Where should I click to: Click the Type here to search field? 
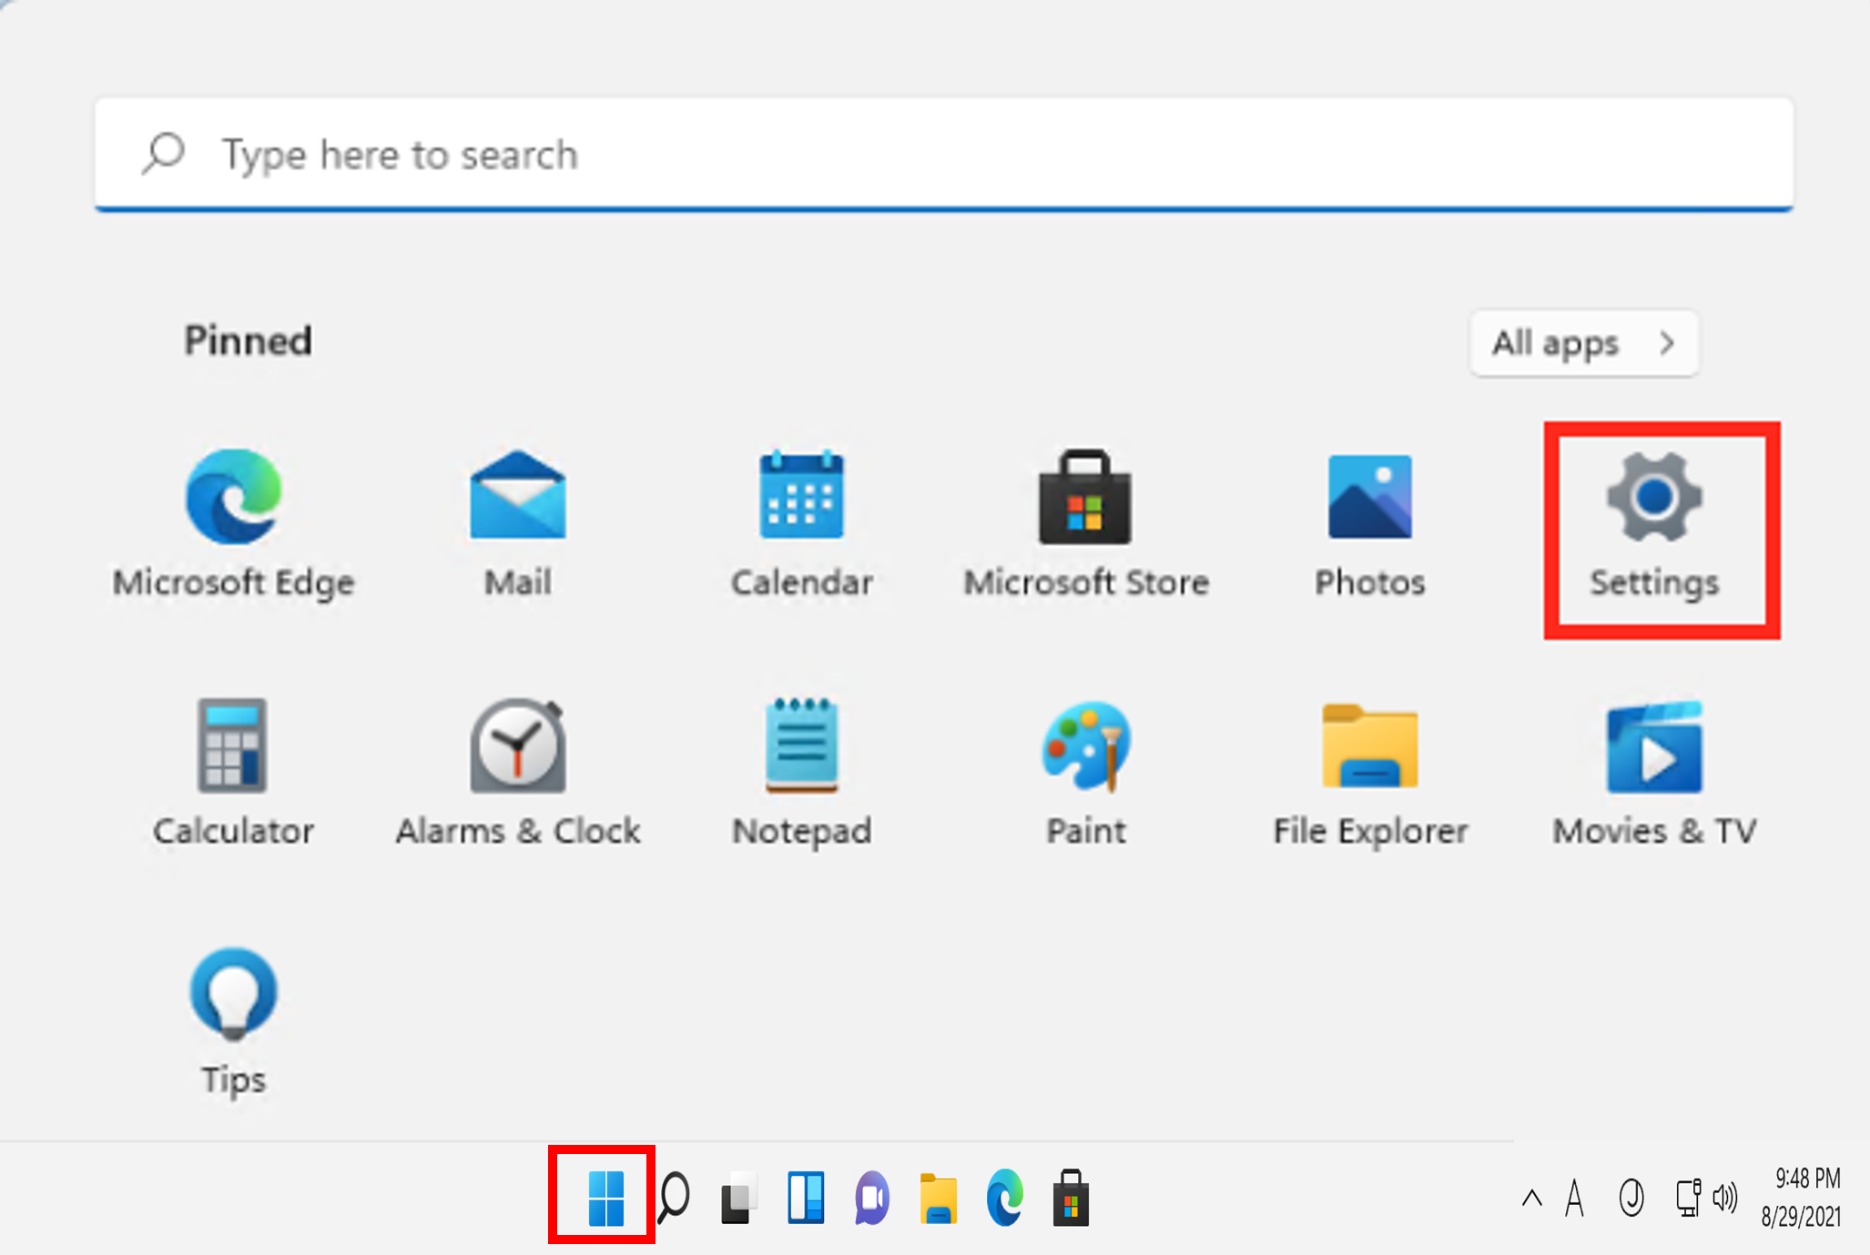(943, 155)
